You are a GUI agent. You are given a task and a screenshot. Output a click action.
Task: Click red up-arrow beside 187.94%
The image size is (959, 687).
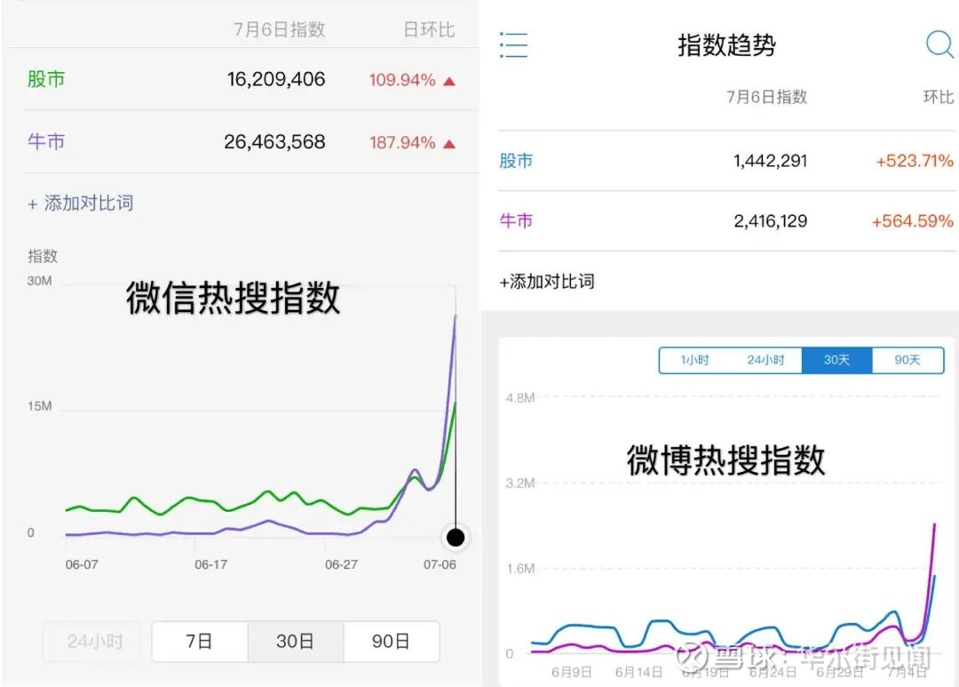pyautogui.click(x=449, y=144)
